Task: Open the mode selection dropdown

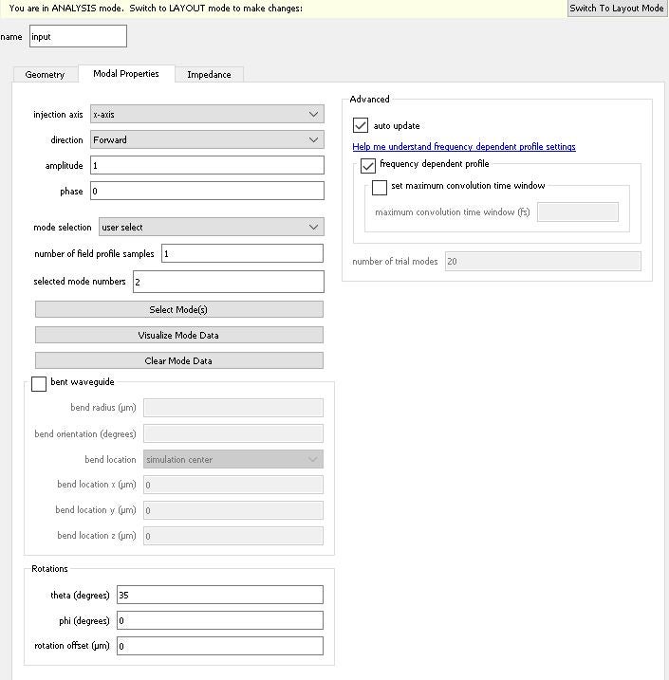Action: 212,227
